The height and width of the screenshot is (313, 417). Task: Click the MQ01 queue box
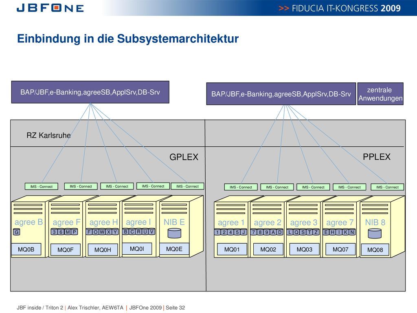coord(232,249)
